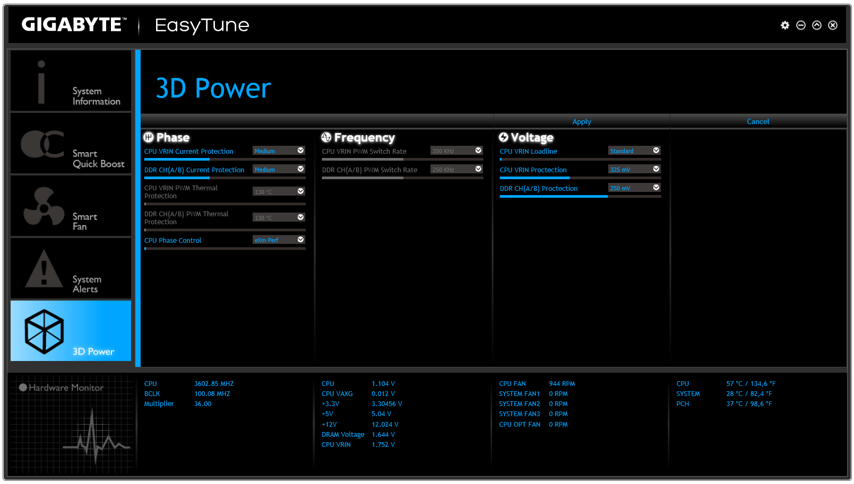Click the up-arrow circle icon in title bar
This screenshot has width=854, height=484.
[x=817, y=25]
